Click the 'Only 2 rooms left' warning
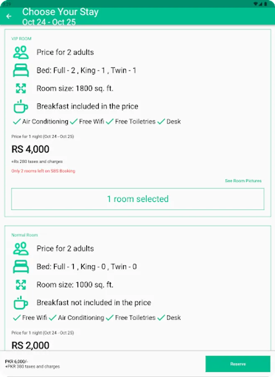275x377 pixels. point(43,171)
